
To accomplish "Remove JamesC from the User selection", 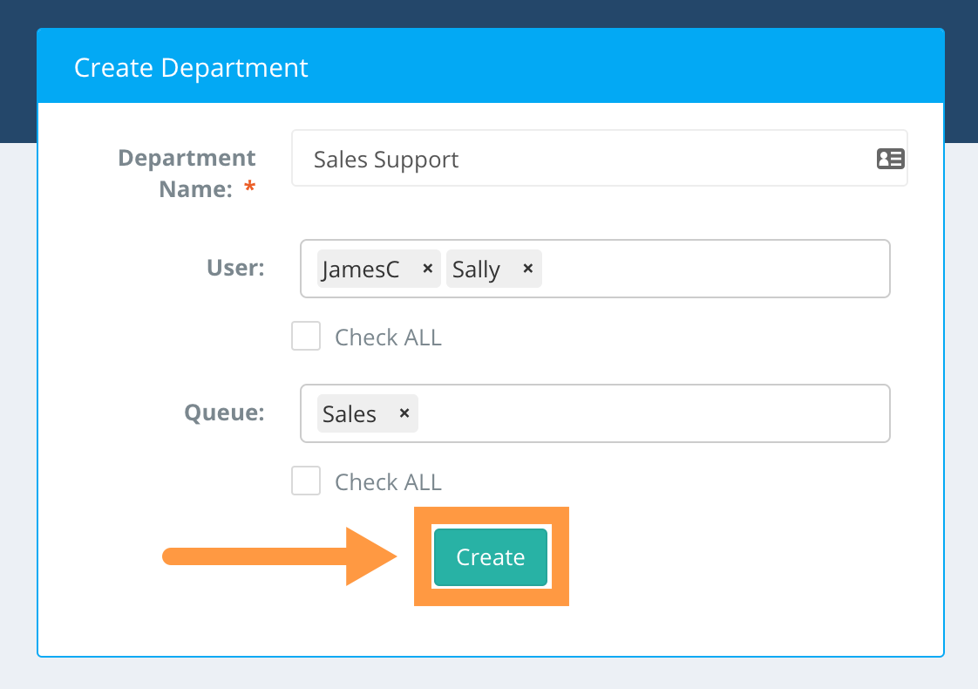I will coord(428,269).
